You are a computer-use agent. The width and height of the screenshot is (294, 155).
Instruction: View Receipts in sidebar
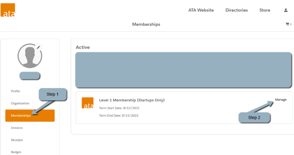click(x=17, y=140)
